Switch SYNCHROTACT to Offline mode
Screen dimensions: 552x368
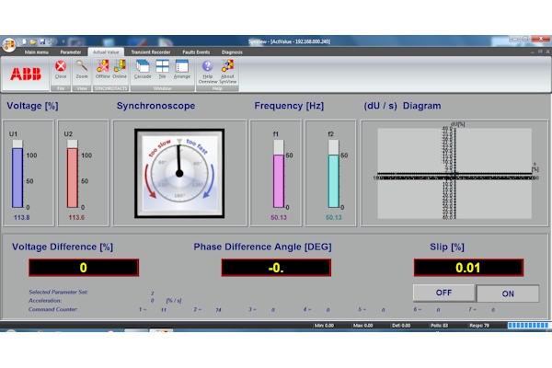tap(102, 68)
